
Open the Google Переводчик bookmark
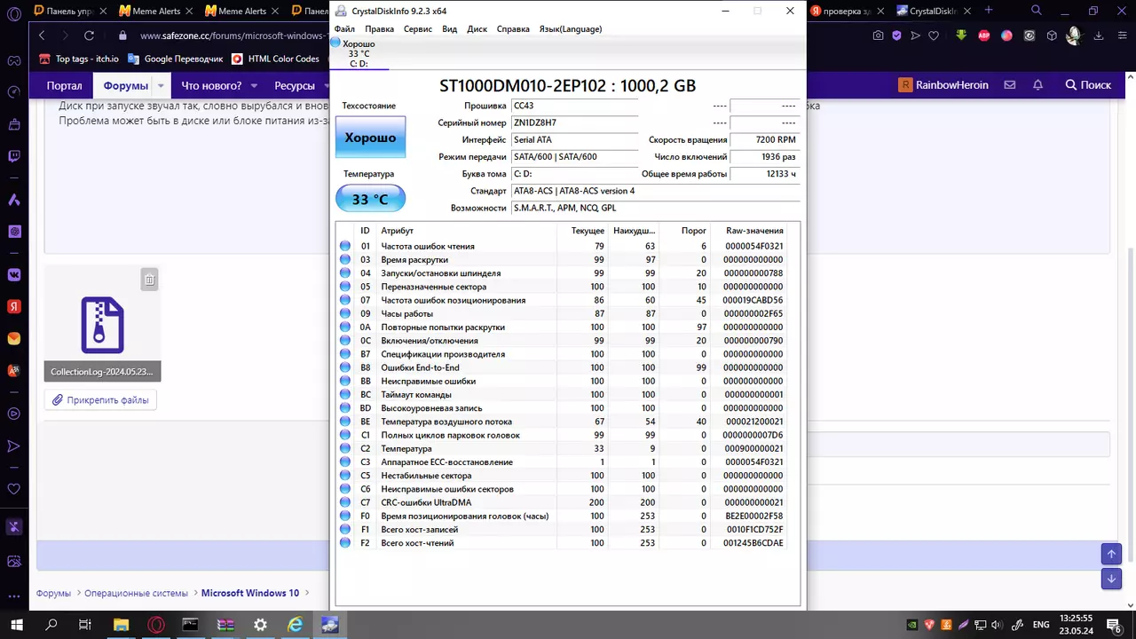pyautogui.click(x=175, y=59)
